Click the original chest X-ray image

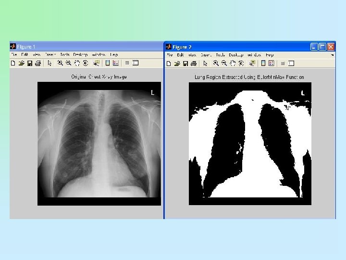pos(99,143)
